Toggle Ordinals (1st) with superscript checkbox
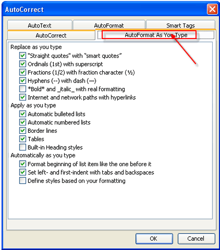220x250 pixels. coord(22,64)
